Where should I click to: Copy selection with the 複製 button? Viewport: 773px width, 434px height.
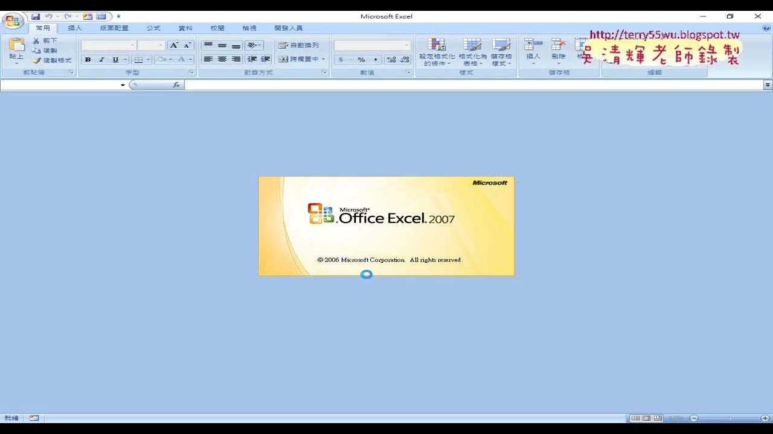click(x=45, y=51)
